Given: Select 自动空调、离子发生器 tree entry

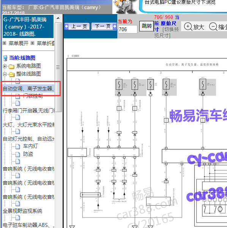Looking at the screenshot, I should point(28,89).
